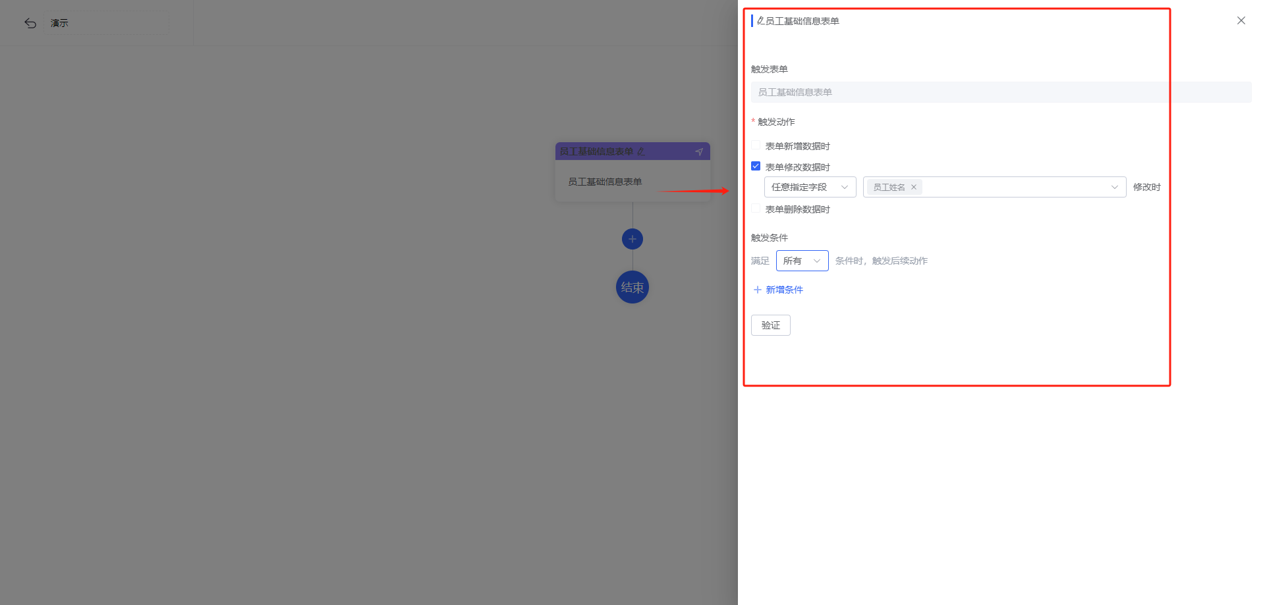Click the pencil edit icon in the panel title
Screen dimensions: 1265x605
tap(760, 21)
